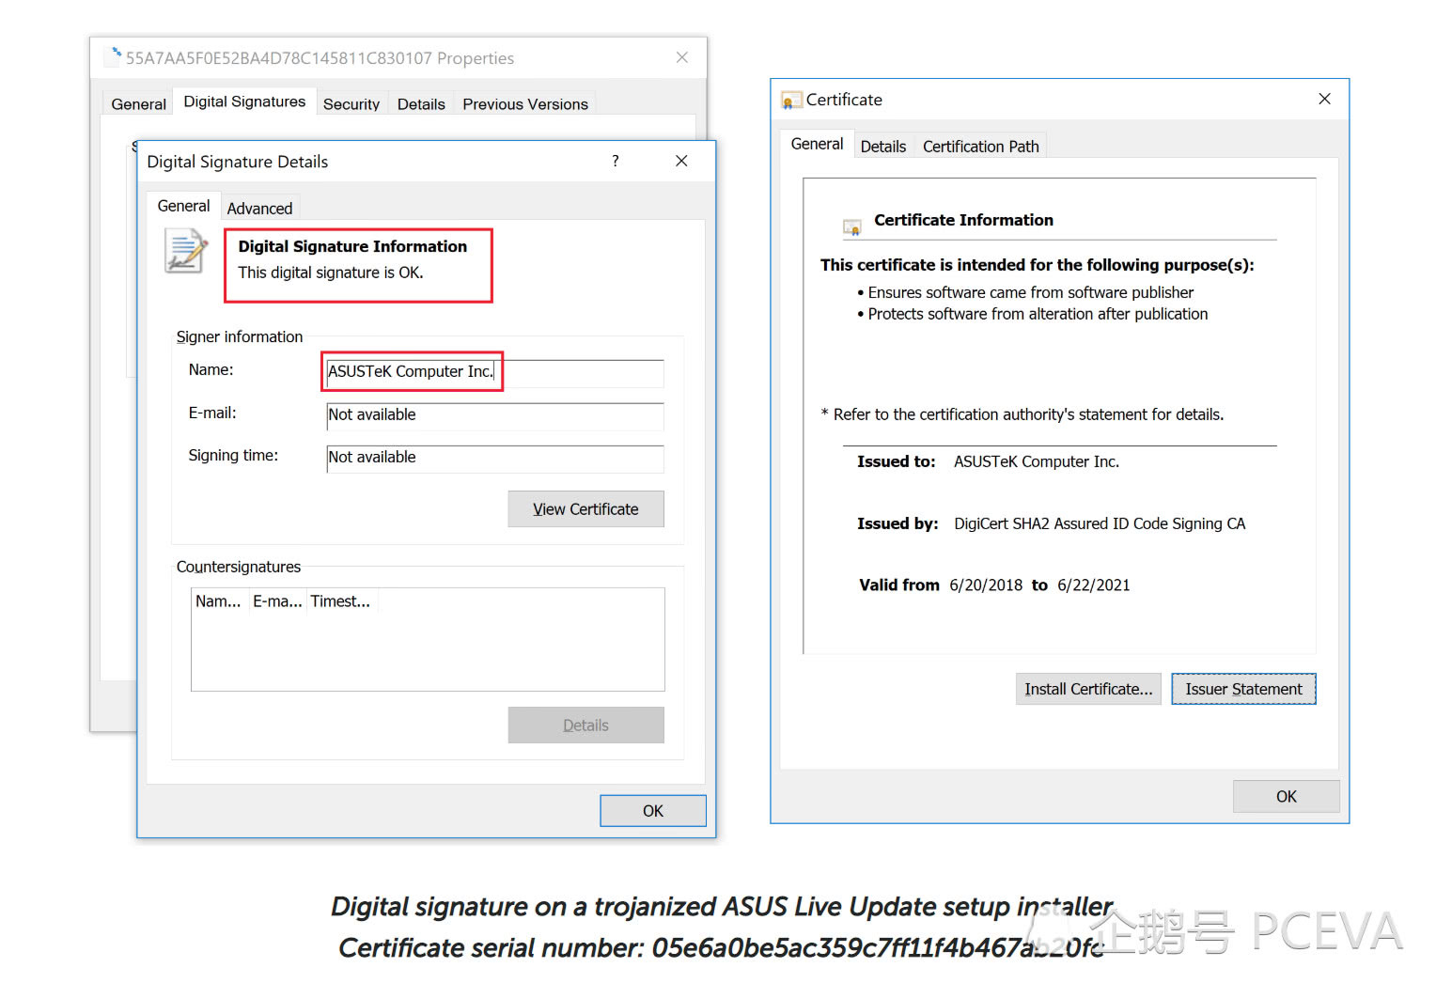The image size is (1436, 983).
Task: Close the Certificate window
Action: click(1324, 99)
